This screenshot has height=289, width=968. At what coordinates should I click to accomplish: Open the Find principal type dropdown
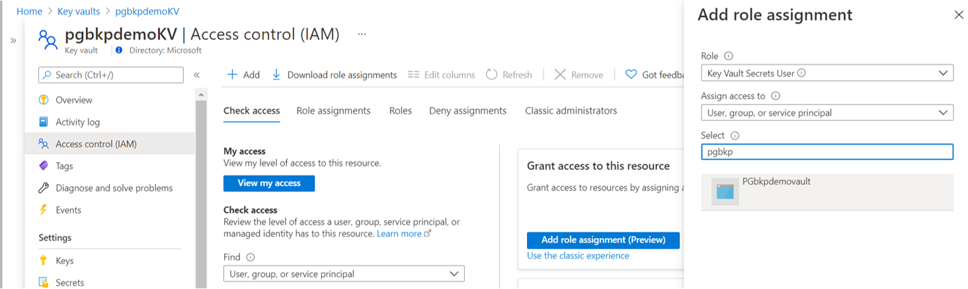coord(344,274)
